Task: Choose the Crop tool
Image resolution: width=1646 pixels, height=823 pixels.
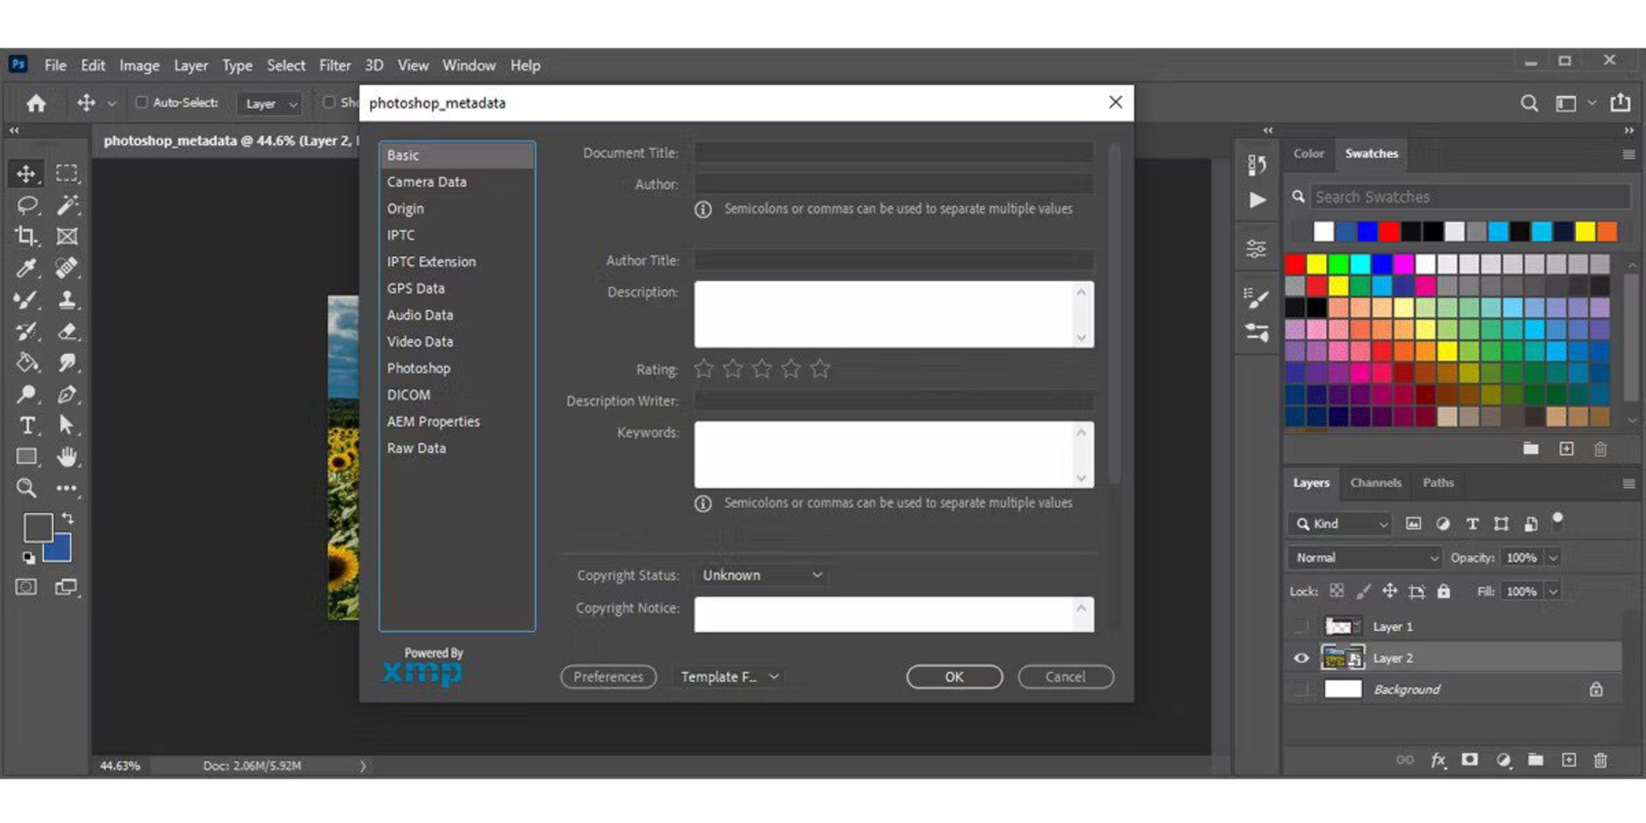Action: [x=27, y=237]
